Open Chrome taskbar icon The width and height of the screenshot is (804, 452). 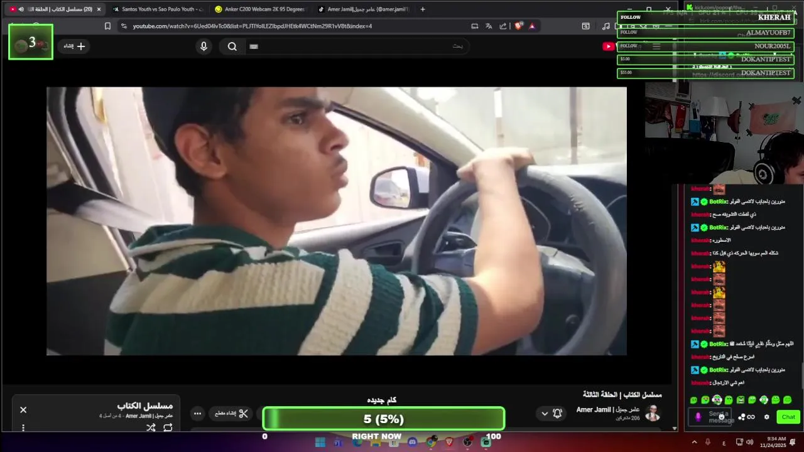tap(431, 443)
